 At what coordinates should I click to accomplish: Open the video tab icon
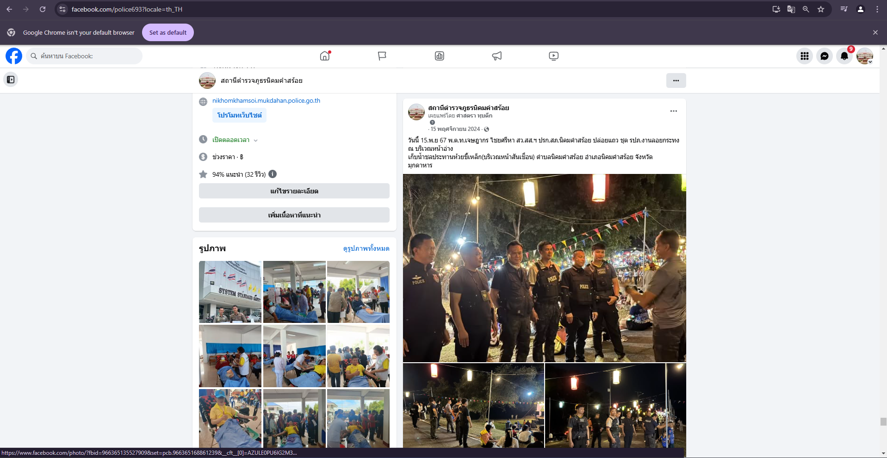point(553,56)
